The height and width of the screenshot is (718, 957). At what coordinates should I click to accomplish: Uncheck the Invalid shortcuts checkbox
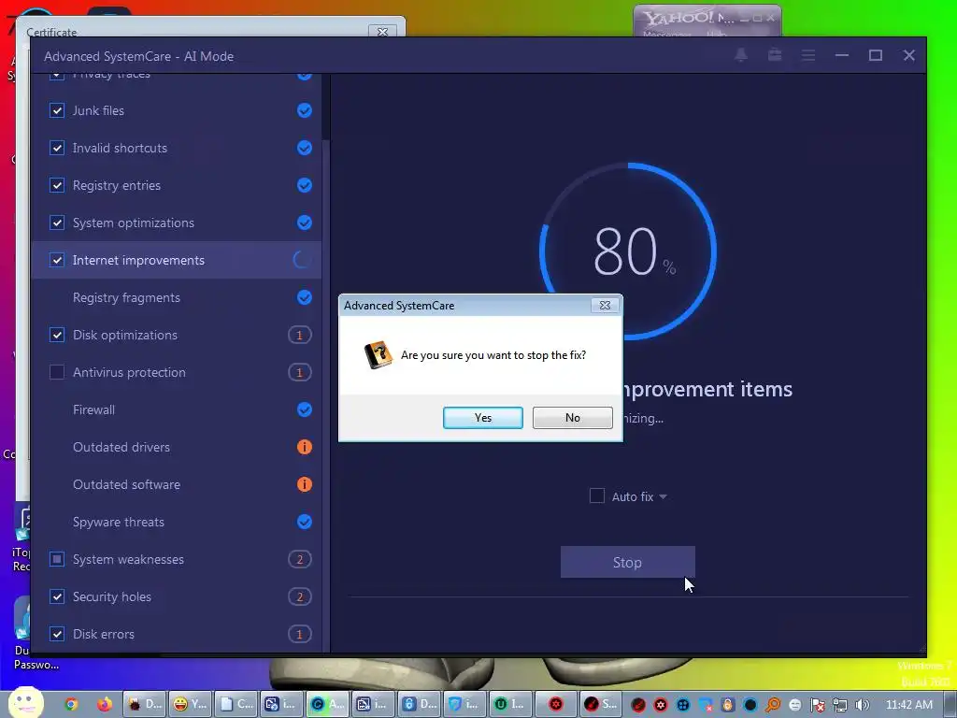coord(57,148)
